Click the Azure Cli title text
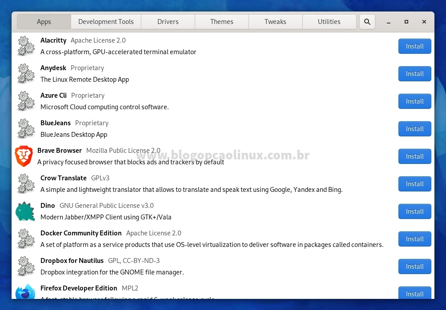Image resolution: width=446 pixels, height=310 pixels. [x=53, y=95]
